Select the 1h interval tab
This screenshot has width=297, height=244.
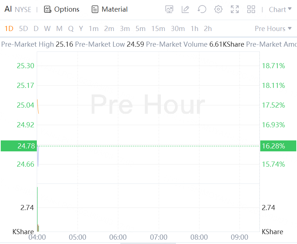[x=194, y=28]
